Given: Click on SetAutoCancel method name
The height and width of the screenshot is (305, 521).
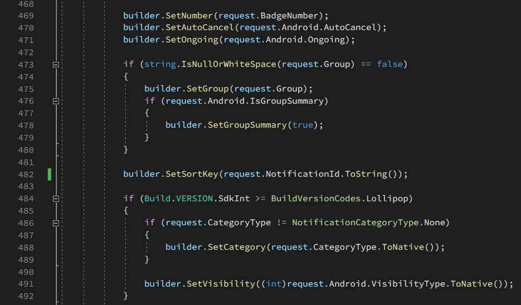Looking at the screenshot, I should [199, 27].
